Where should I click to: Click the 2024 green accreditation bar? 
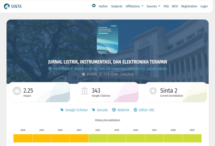click(97, 138)
